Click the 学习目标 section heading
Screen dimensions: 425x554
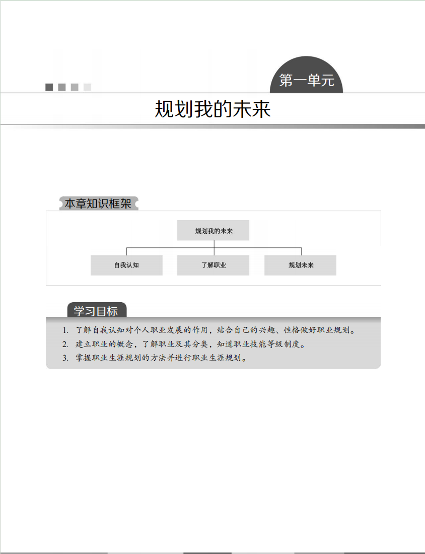tap(97, 310)
